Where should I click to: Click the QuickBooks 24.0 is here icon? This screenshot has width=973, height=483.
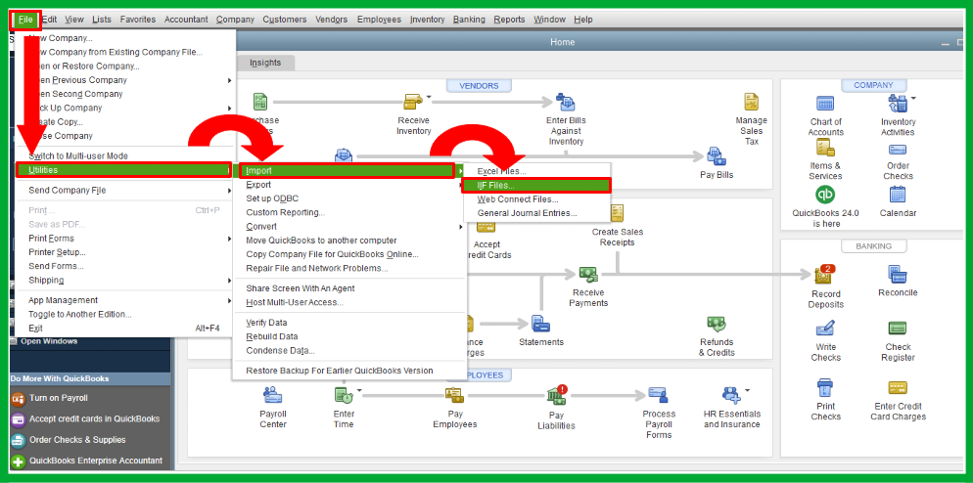pos(825,195)
